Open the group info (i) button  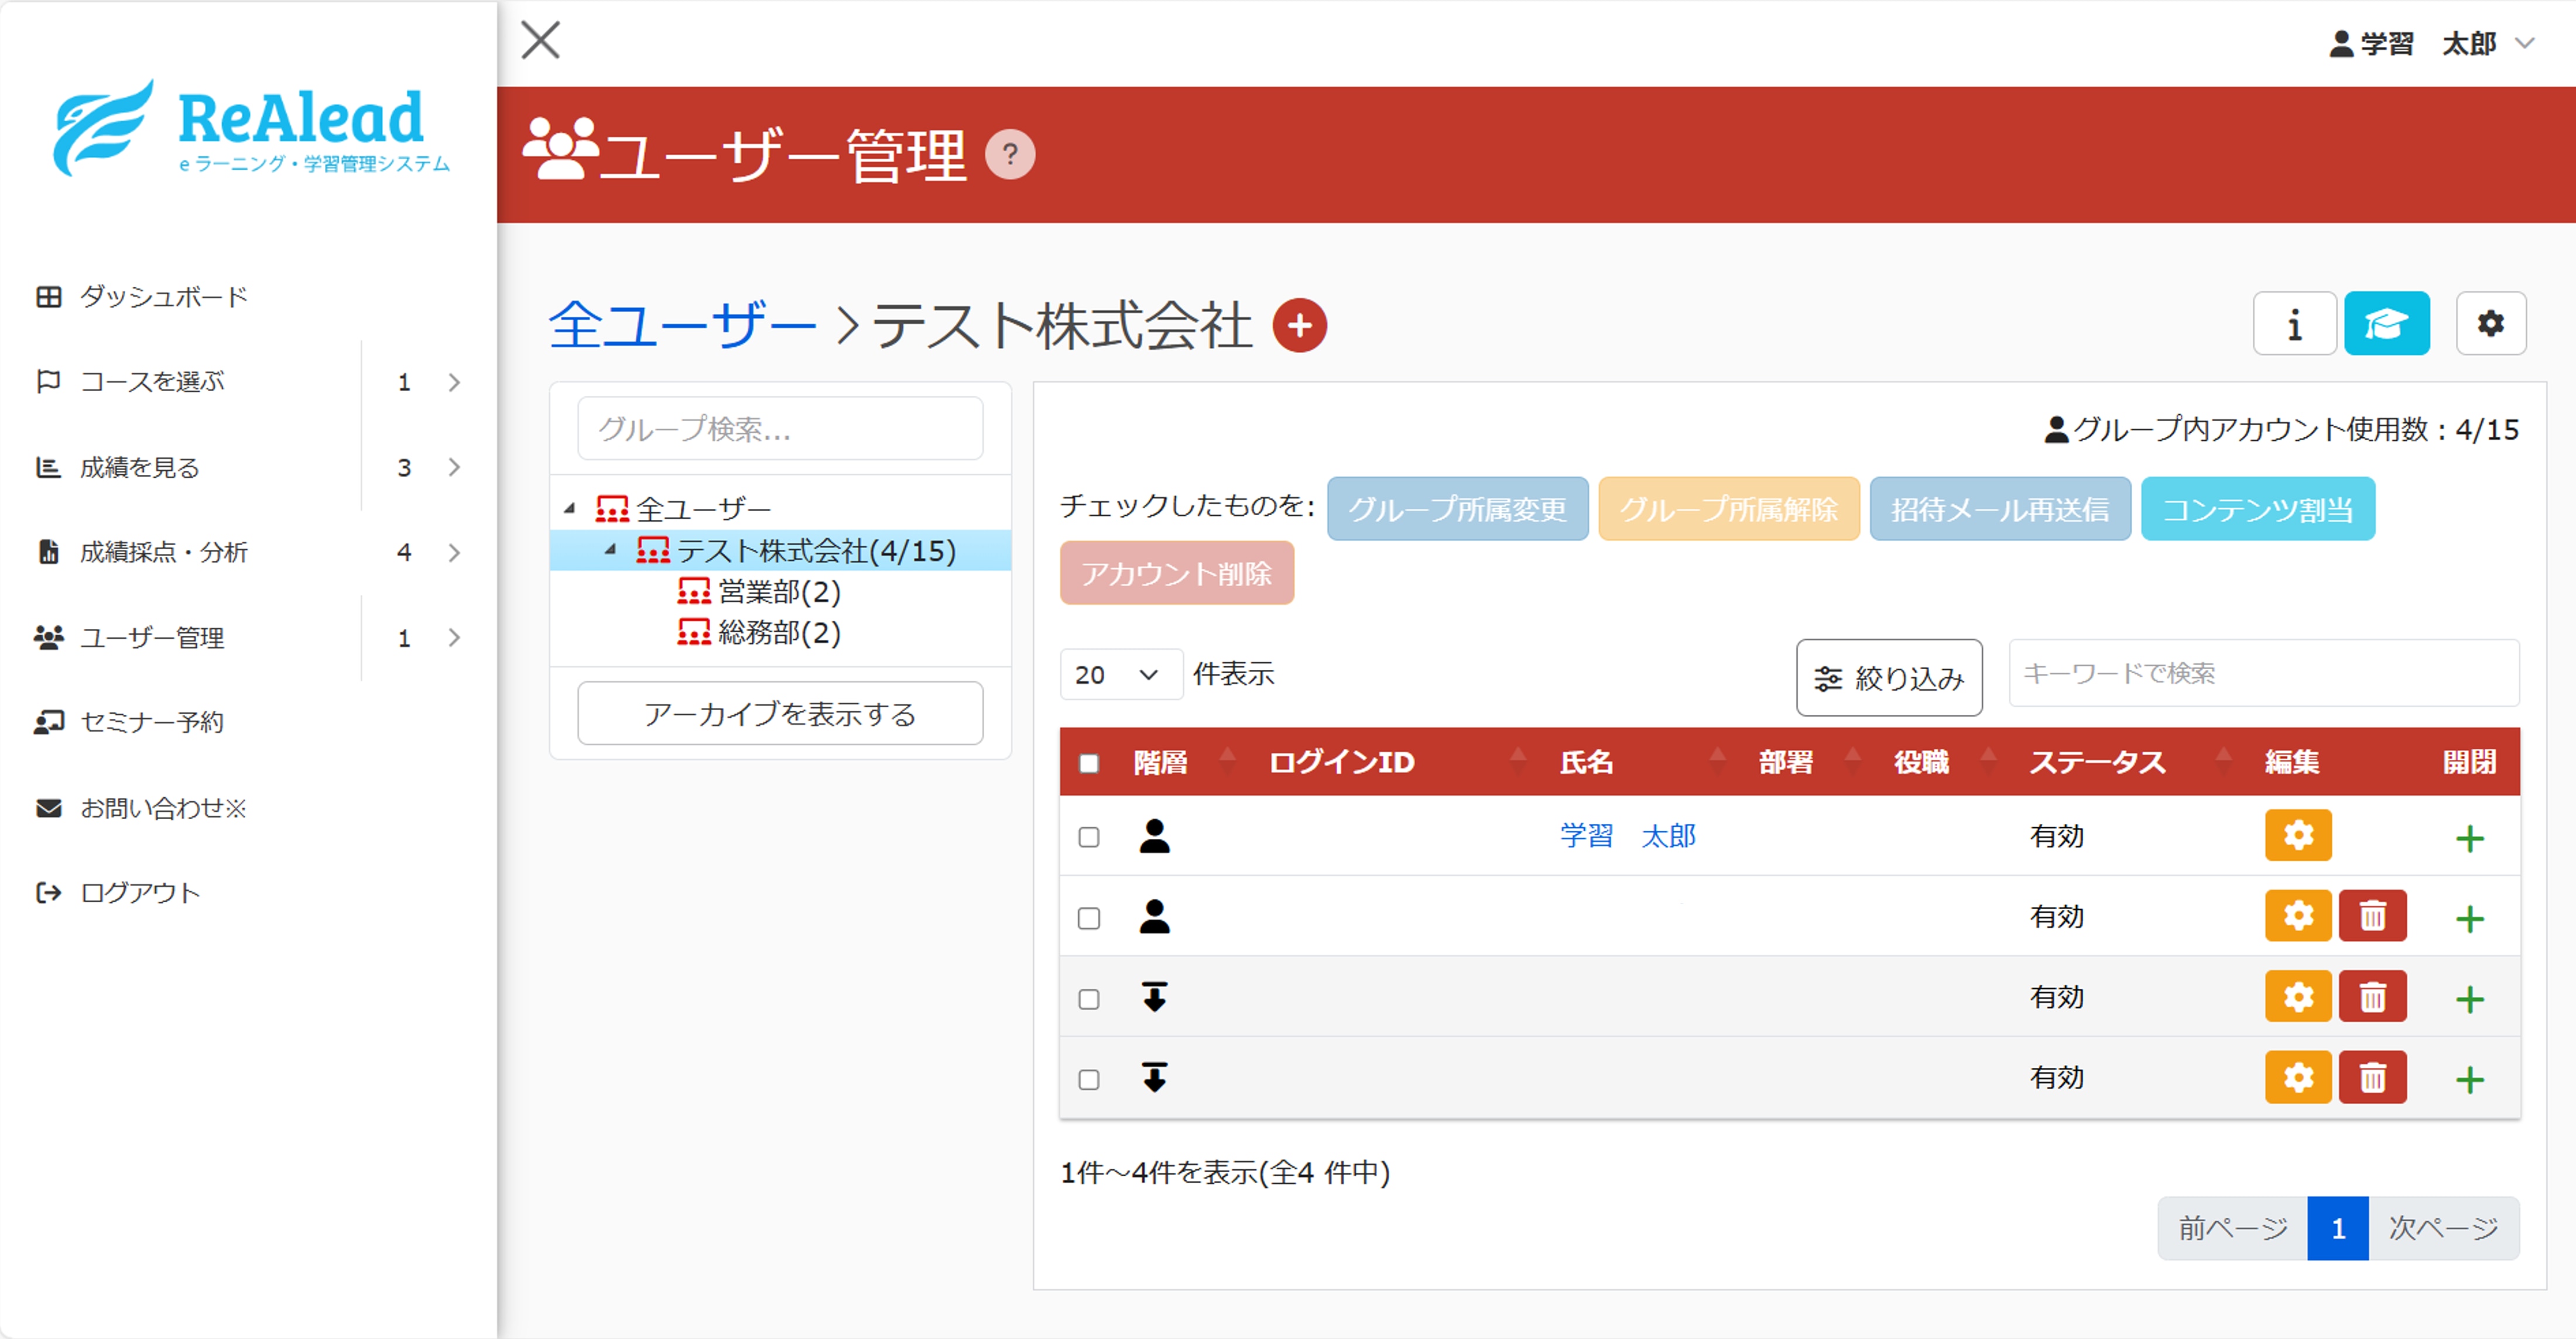[x=2294, y=324]
